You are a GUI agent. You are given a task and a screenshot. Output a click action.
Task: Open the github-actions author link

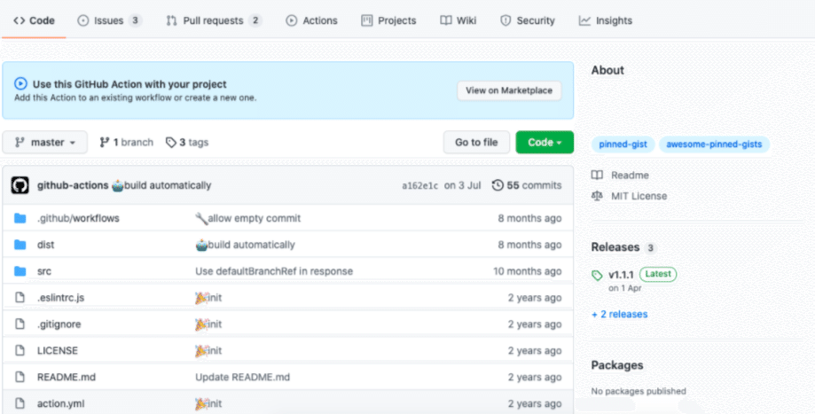(x=73, y=185)
